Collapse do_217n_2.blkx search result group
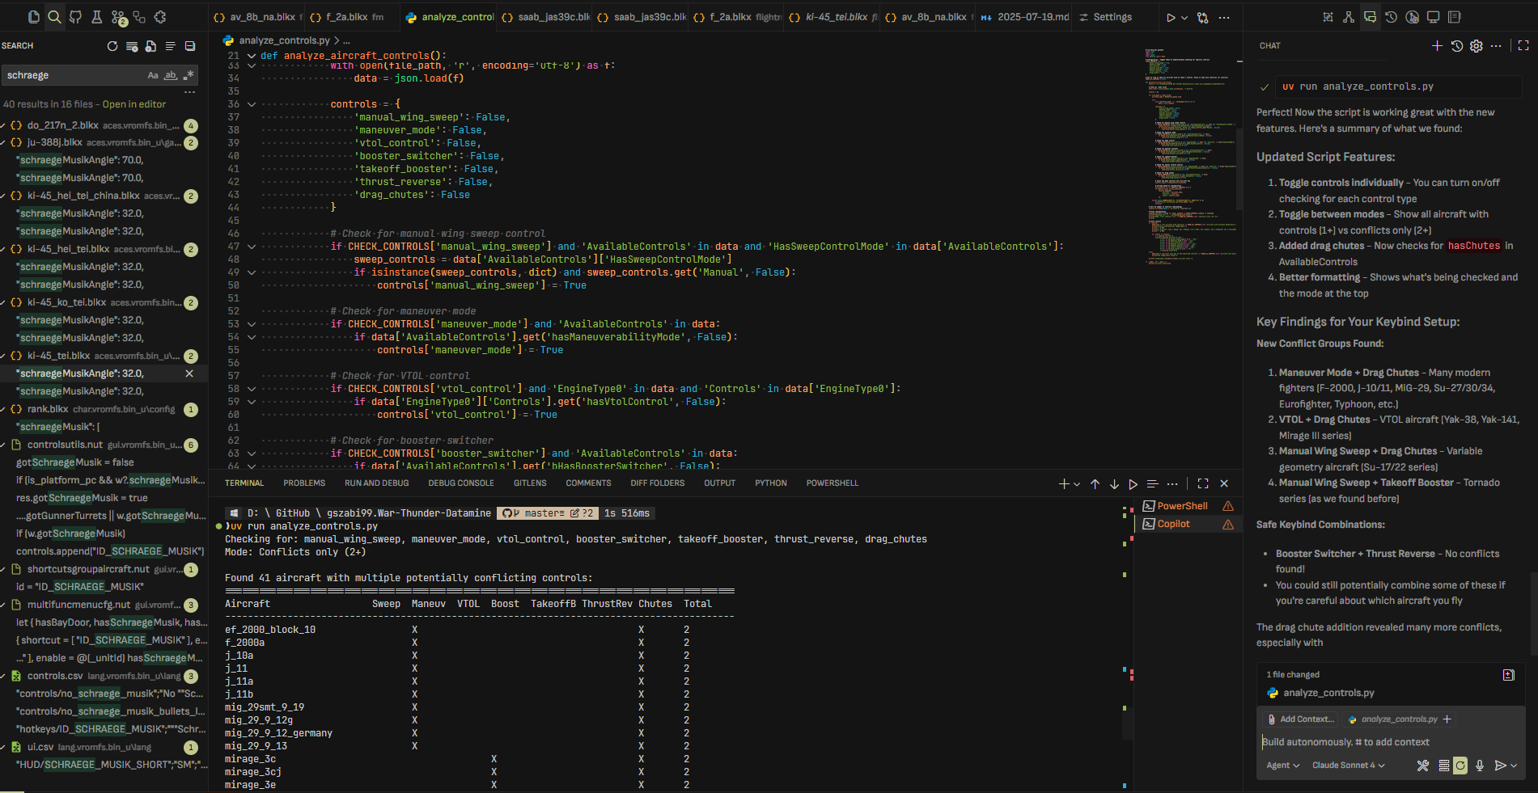 [4, 125]
